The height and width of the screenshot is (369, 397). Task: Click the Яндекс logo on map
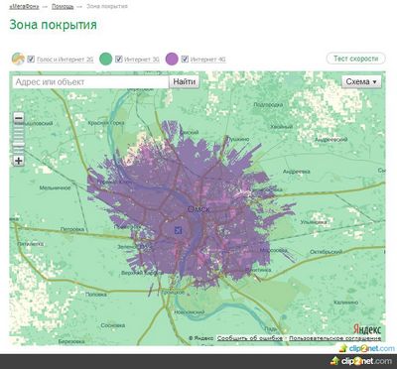367,329
